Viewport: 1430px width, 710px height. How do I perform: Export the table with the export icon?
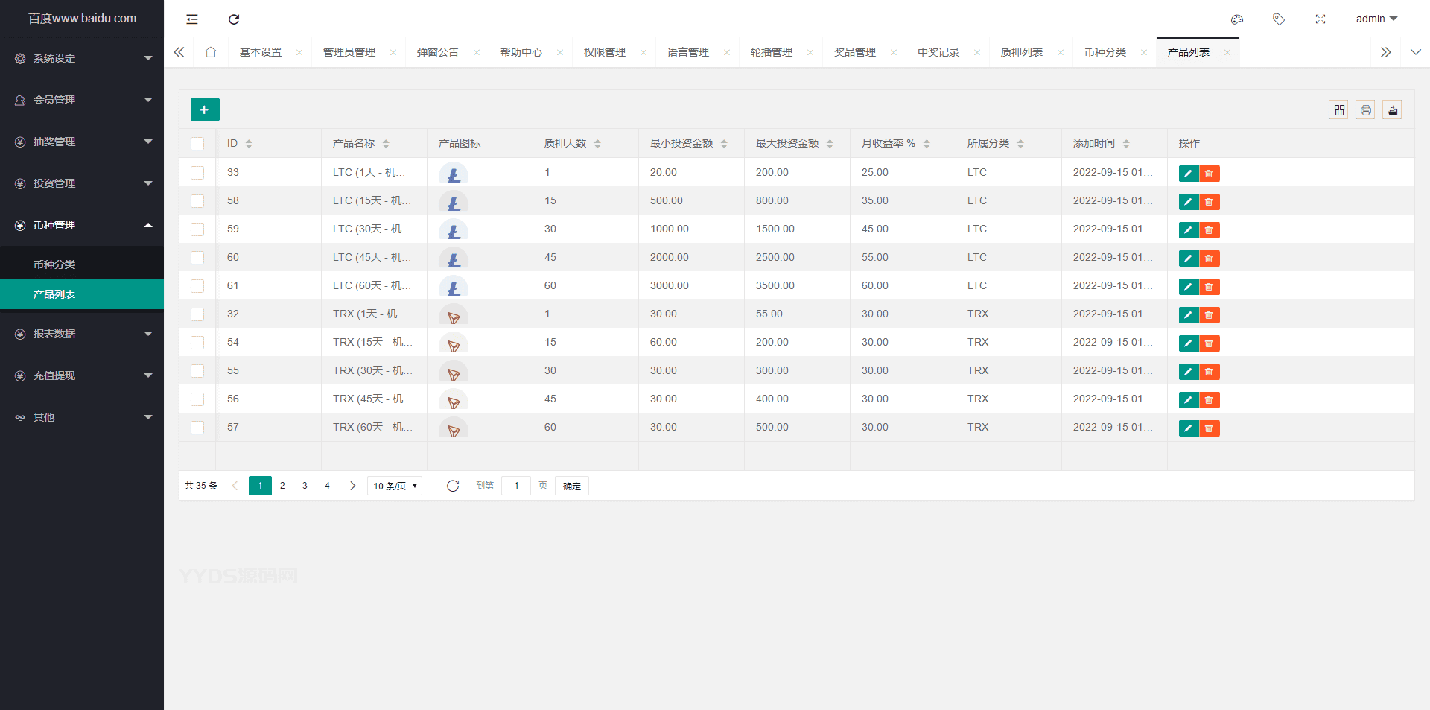[1392, 110]
